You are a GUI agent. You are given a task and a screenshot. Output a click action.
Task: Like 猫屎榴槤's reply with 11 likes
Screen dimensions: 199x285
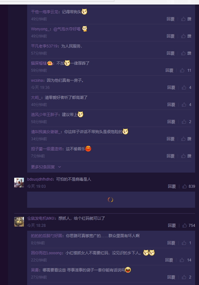pyautogui.click(x=185, y=70)
